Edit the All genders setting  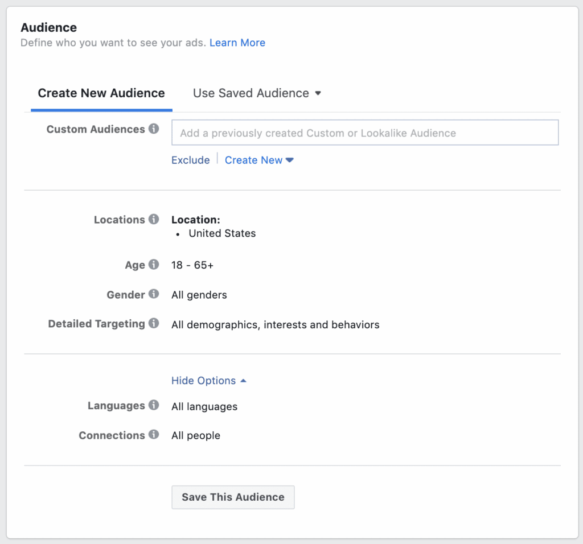pyautogui.click(x=199, y=295)
